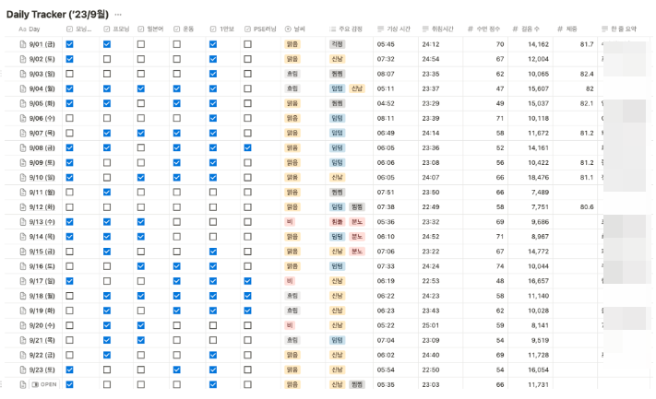Click the pink 분노 tag in 9/14 row
The width and height of the screenshot is (656, 399).
pos(357,237)
